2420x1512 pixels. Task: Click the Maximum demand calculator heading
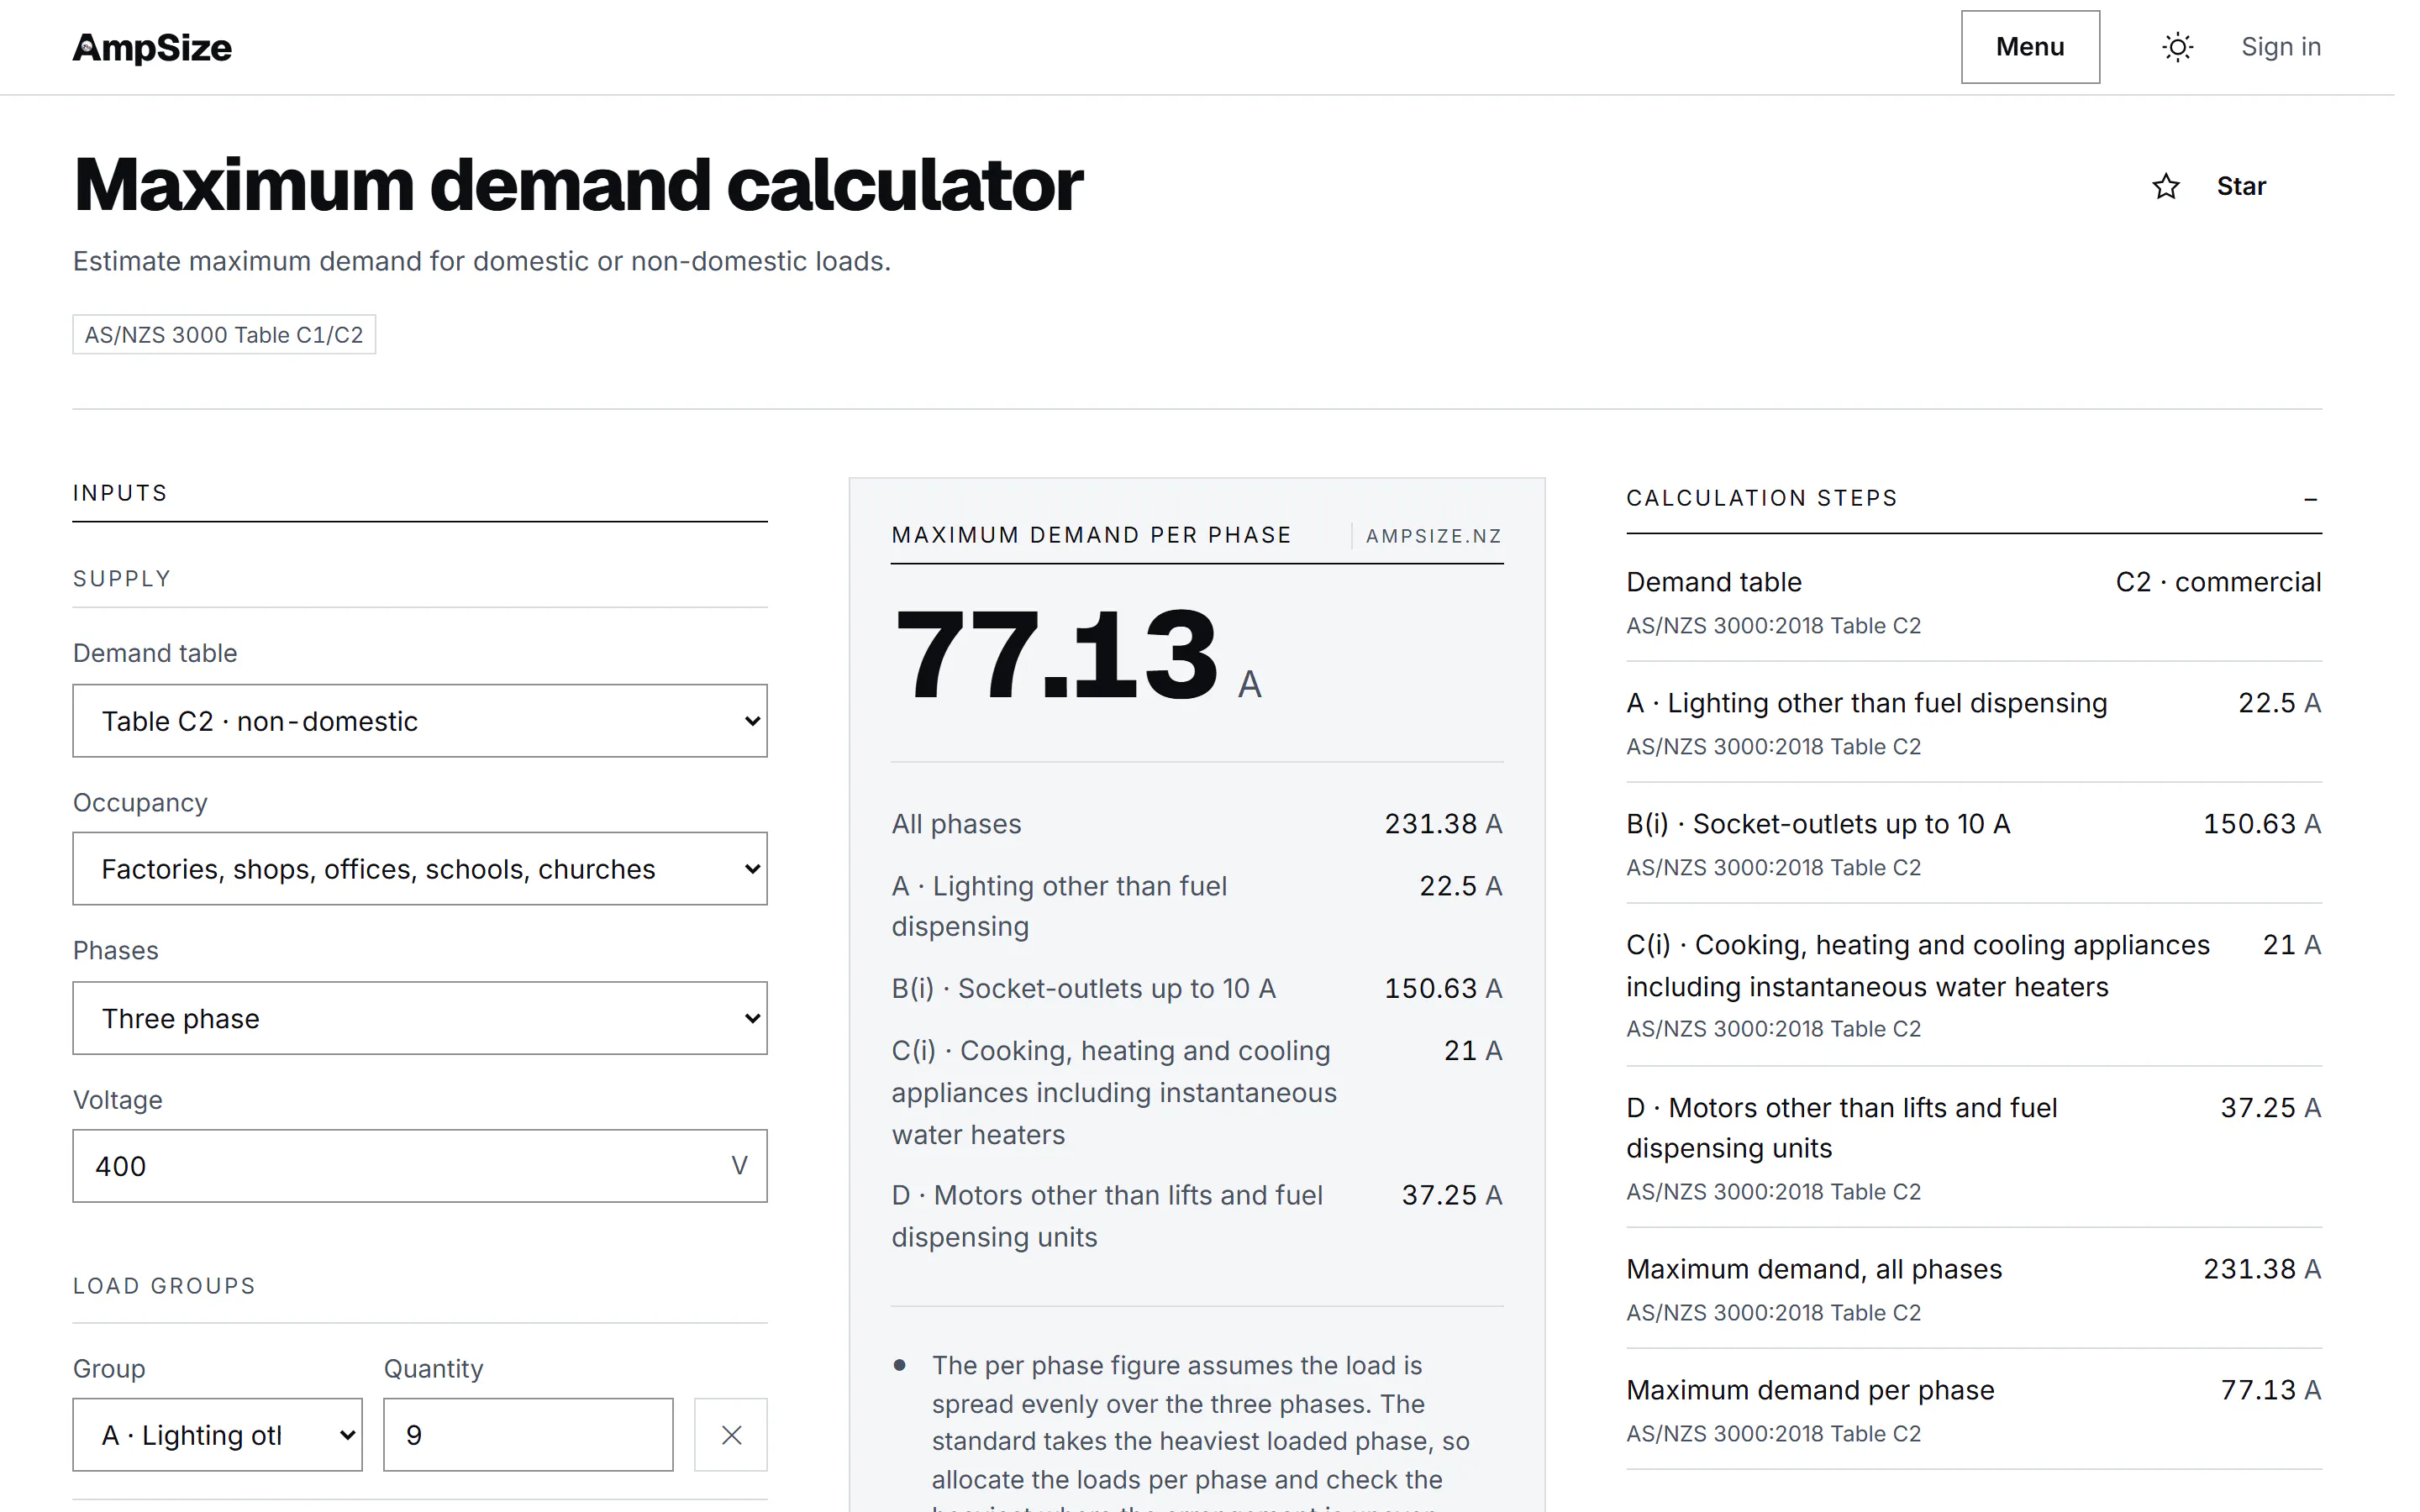tap(578, 186)
